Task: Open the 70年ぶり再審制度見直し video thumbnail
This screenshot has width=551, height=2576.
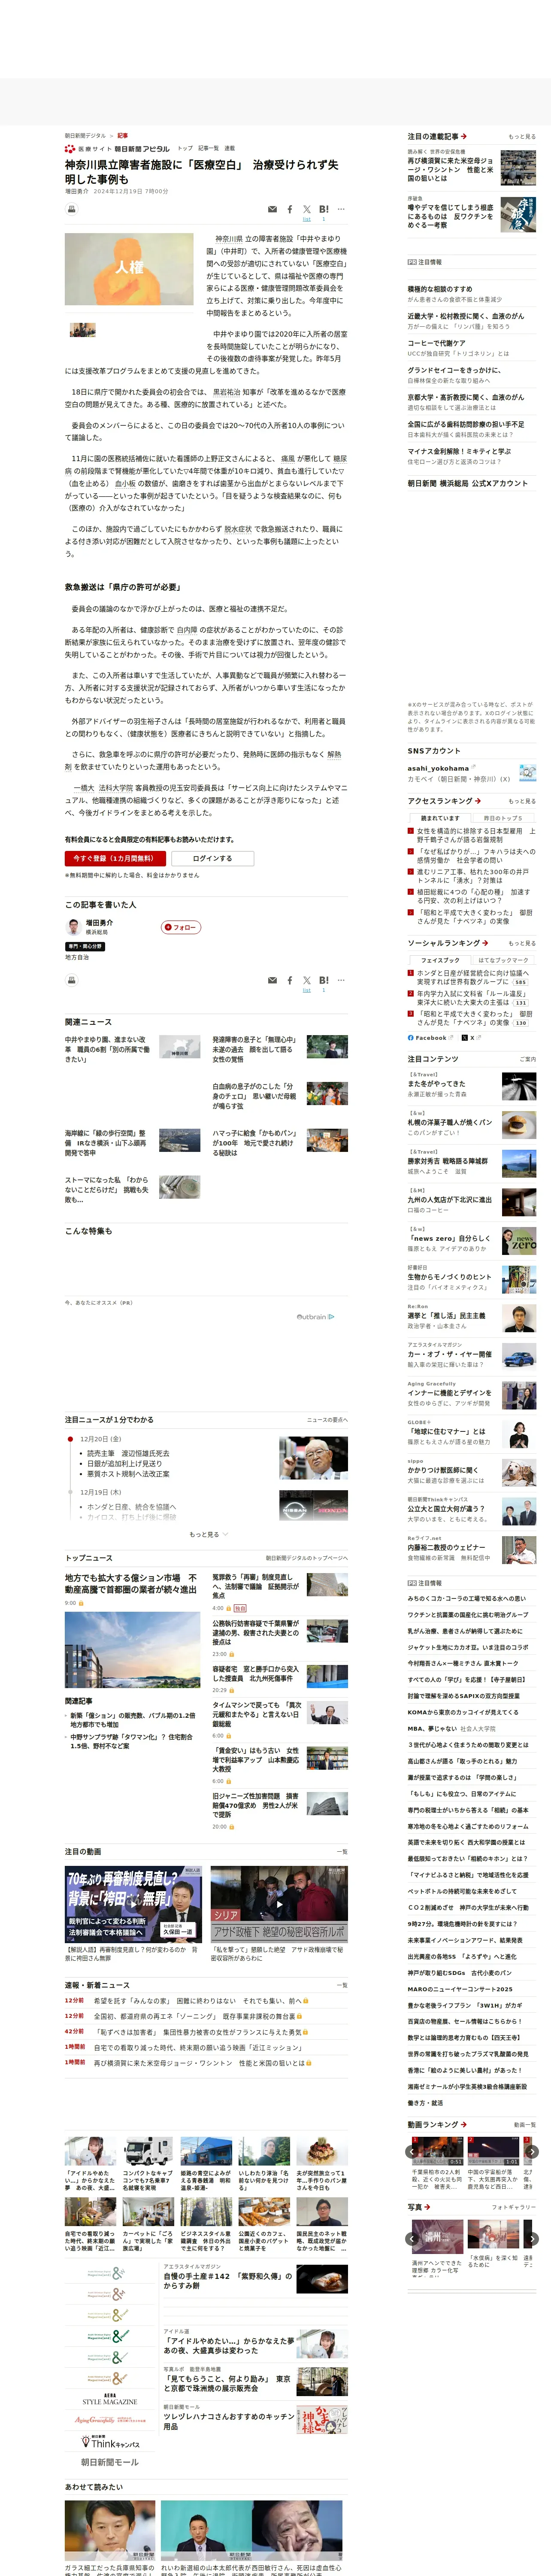Action: coord(133,1904)
